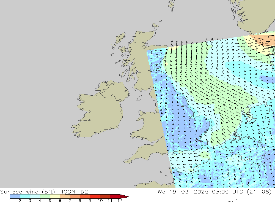Click the Beaufort 4 light green swatch
275x202 pixels.
coord(45,196)
